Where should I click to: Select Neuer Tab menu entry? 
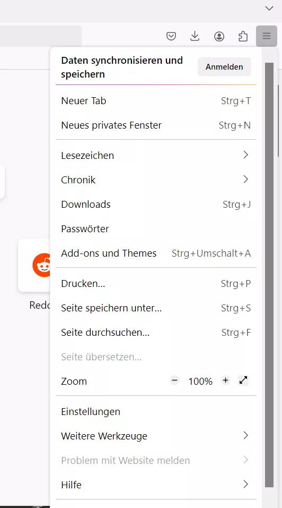156,101
